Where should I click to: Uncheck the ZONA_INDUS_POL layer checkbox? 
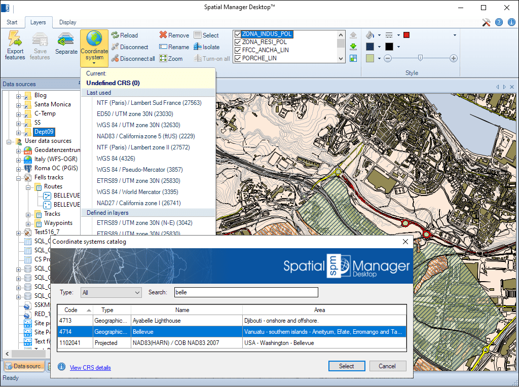click(237, 34)
